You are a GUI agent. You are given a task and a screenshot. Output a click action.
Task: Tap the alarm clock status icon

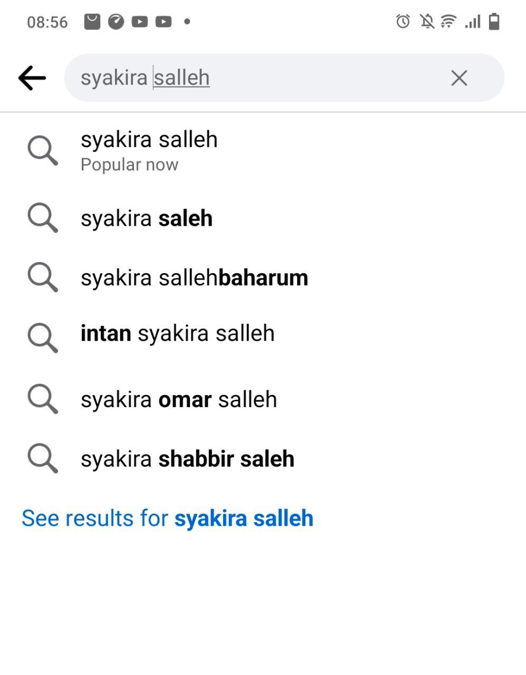tap(403, 22)
